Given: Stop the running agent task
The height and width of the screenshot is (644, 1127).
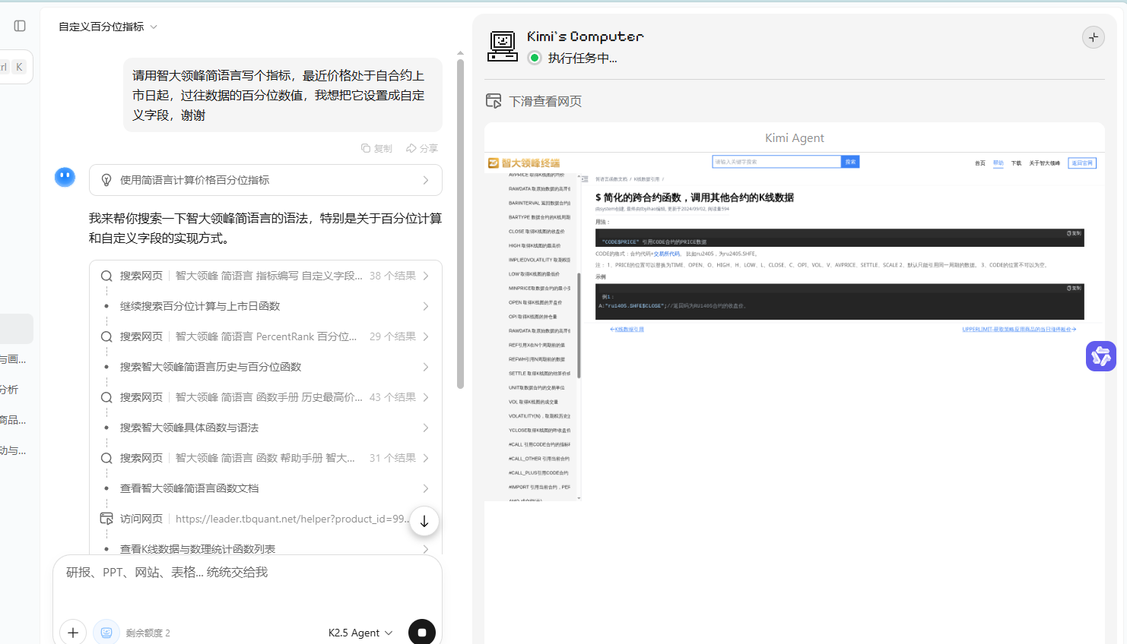Looking at the screenshot, I should click(x=422, y=632).
